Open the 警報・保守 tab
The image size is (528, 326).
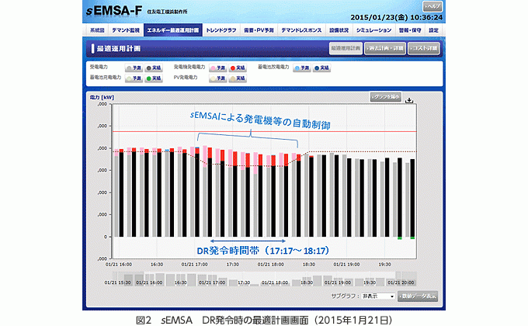(410, 30)
